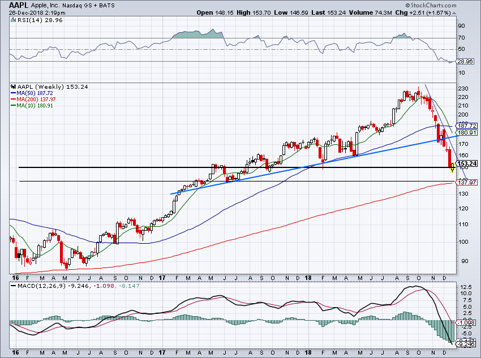Click the RSI icon beside RSI(14)

[13, 20]
